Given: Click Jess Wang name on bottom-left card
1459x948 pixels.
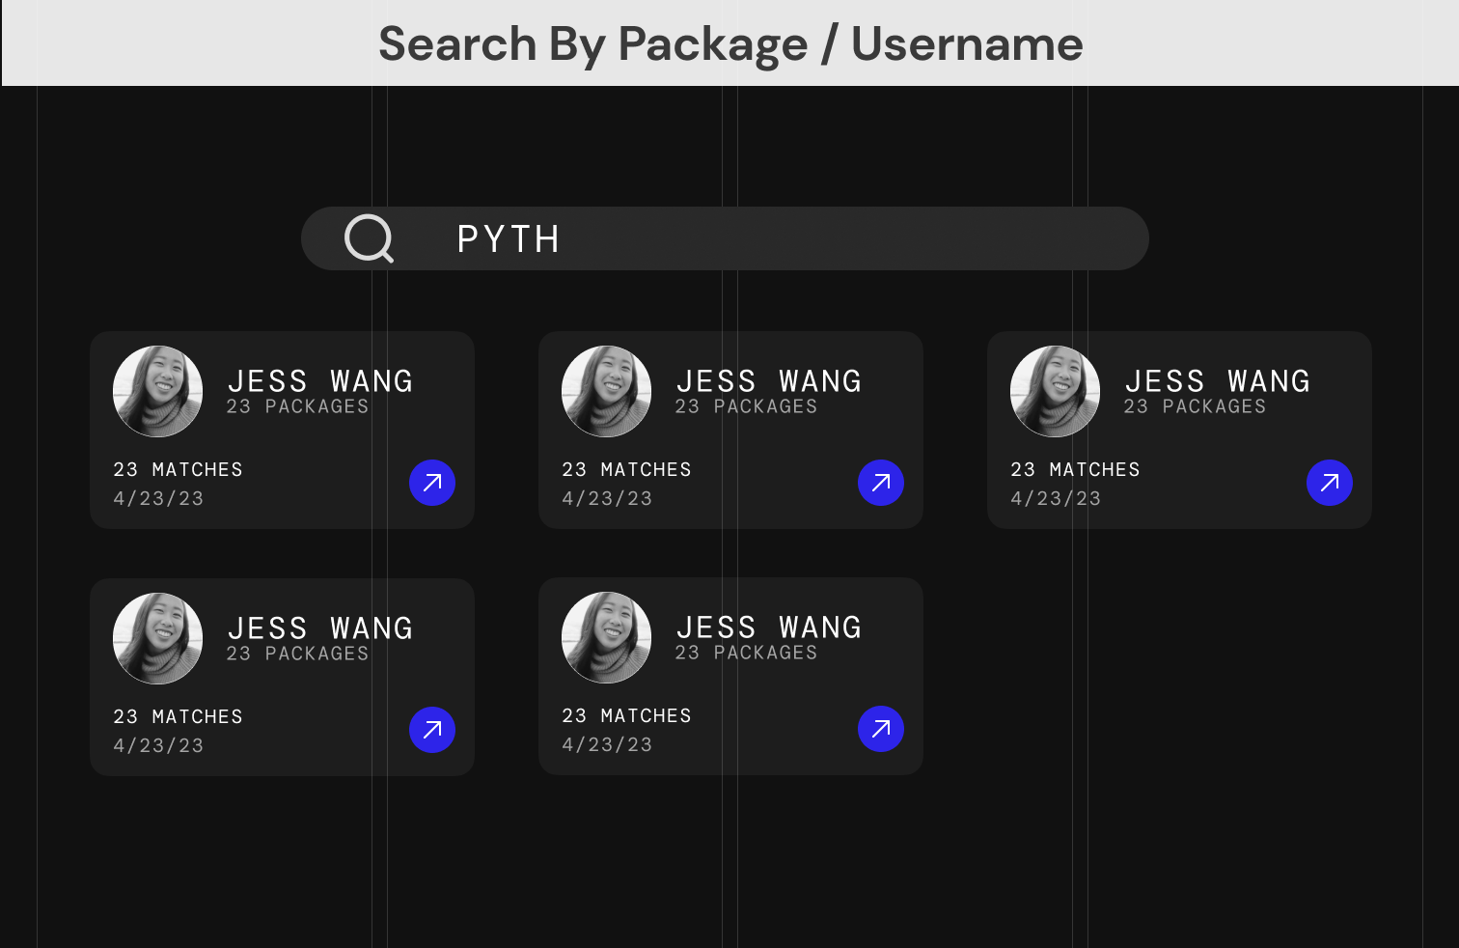Looking at the screenshot, I should (320, 628).
